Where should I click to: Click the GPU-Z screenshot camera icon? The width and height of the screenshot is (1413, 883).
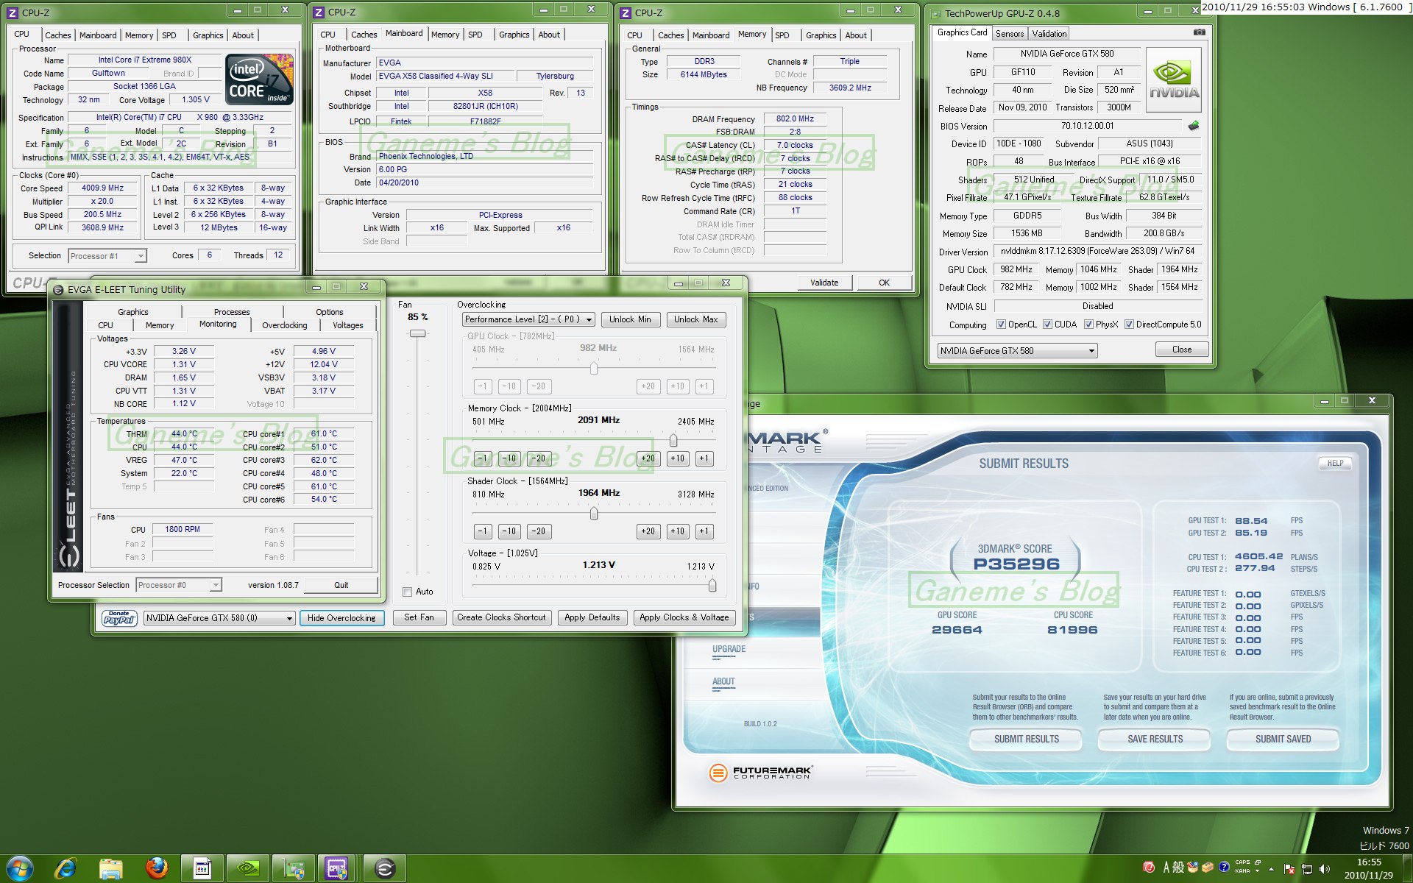pos(1199,32)
